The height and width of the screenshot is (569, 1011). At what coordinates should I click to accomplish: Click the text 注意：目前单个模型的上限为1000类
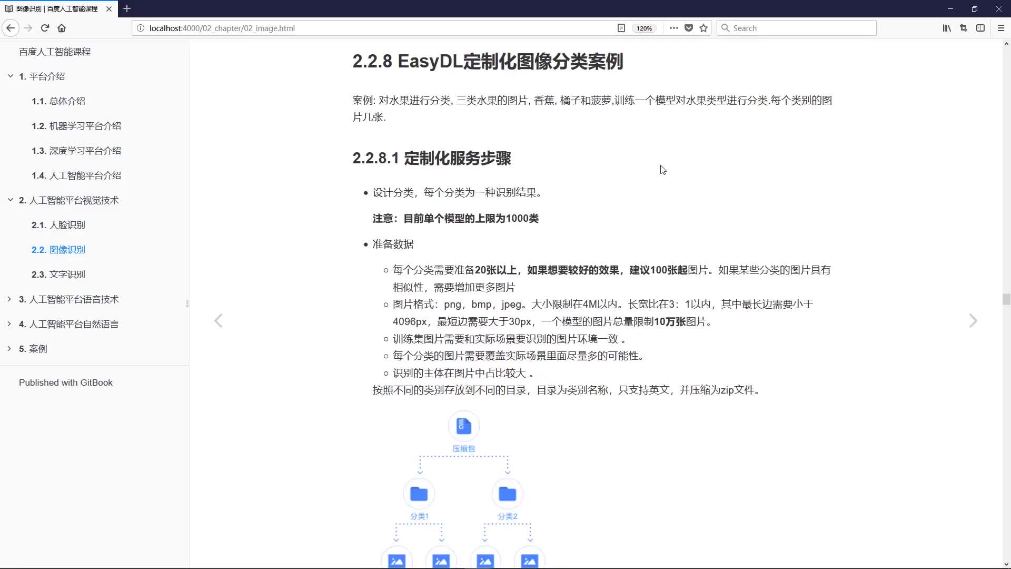(x=455, y=218)
